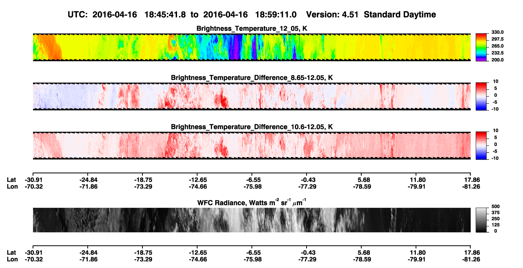523x268 pixels.
Task: Click the -12.65 latitude tick on lower axis
Action: (197, 253)
